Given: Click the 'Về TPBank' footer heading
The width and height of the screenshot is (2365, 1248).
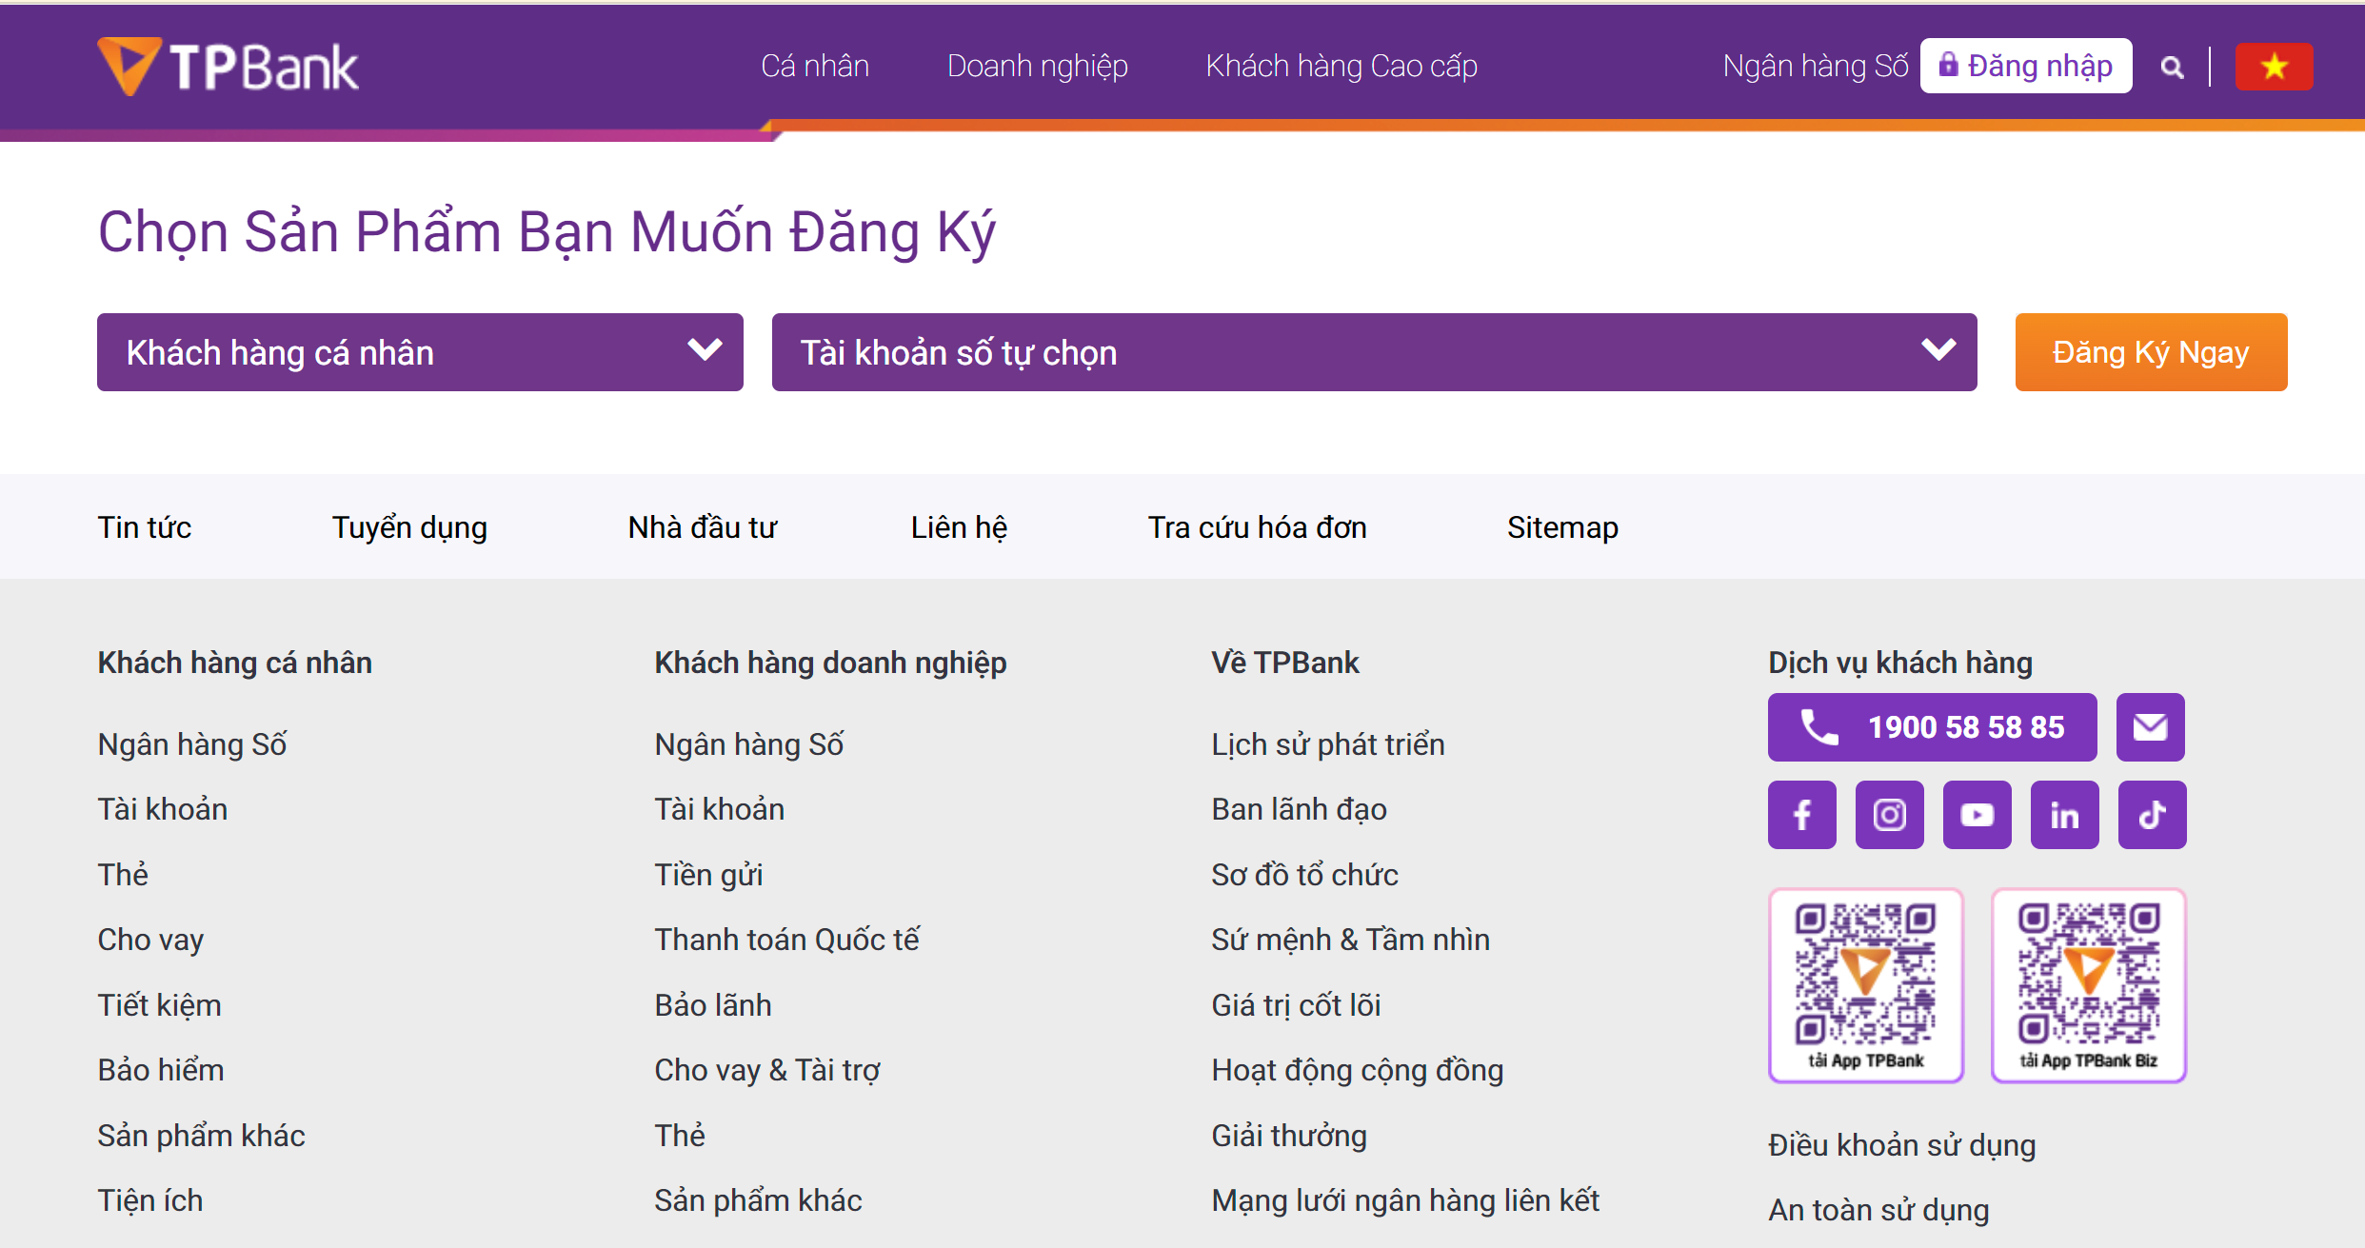Looking at the screenshot, I should click(x=1285, y=663).
